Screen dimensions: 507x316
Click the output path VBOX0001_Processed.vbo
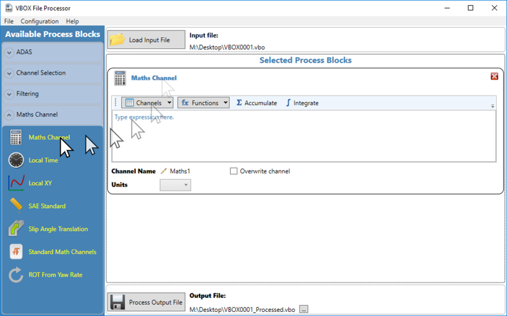tap(242, 309)
